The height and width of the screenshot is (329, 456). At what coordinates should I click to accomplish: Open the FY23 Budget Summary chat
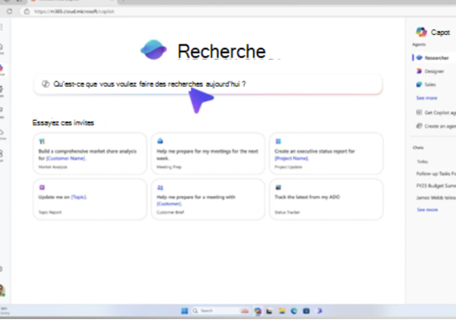(x=436, y=185)
